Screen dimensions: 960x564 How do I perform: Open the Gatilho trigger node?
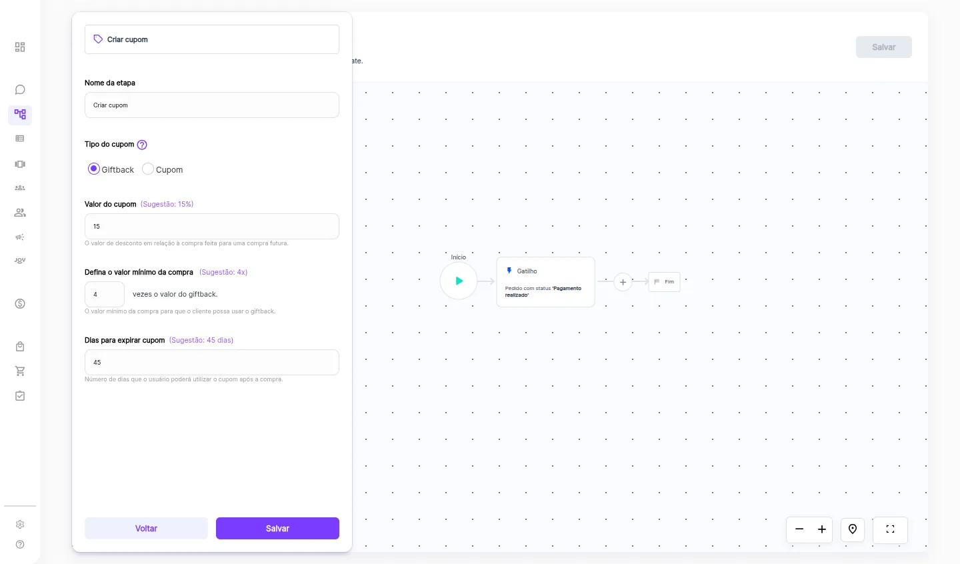click(x=545, y=282)
